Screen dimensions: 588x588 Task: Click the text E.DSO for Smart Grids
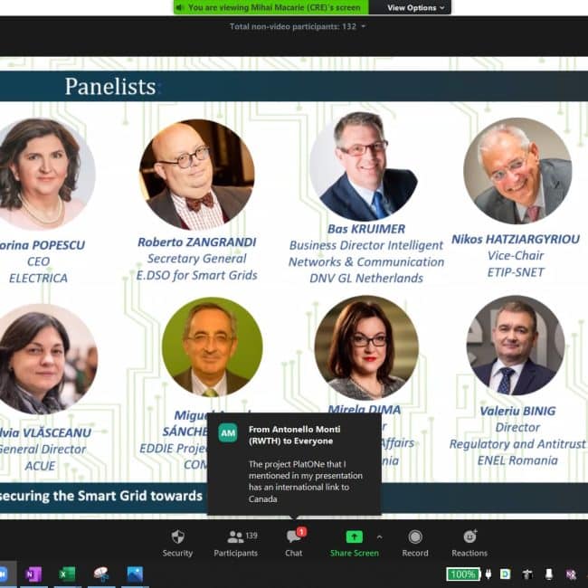pos(197,275)
